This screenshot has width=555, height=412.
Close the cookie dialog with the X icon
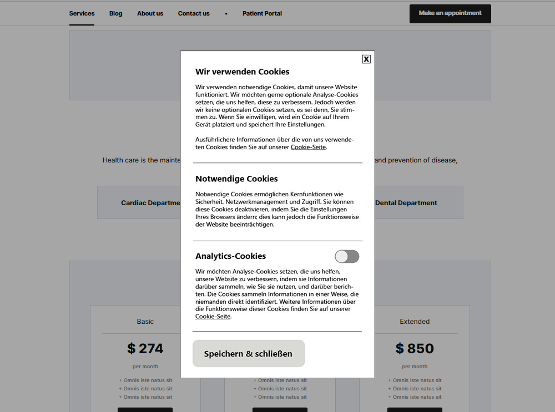tap(366, 59)
